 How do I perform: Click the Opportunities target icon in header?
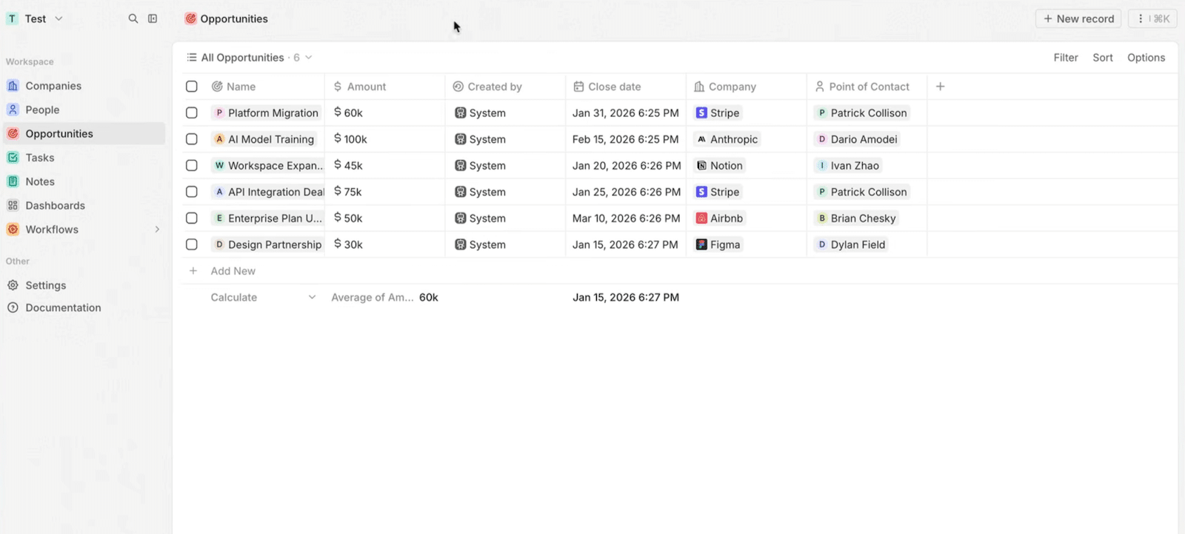(x=190, y=19)
